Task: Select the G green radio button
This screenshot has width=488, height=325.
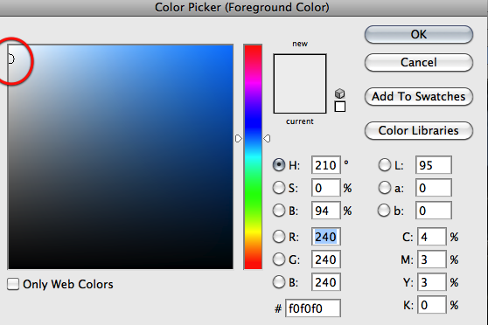Action: click(279, 259)
